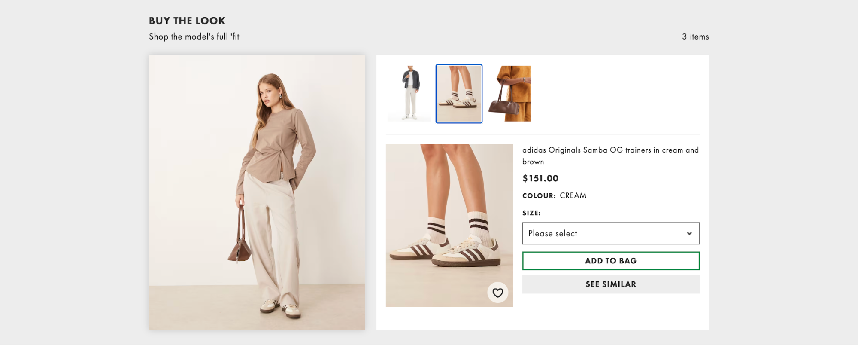Select the jacket and trousers thumbnail

click(410, 94)
